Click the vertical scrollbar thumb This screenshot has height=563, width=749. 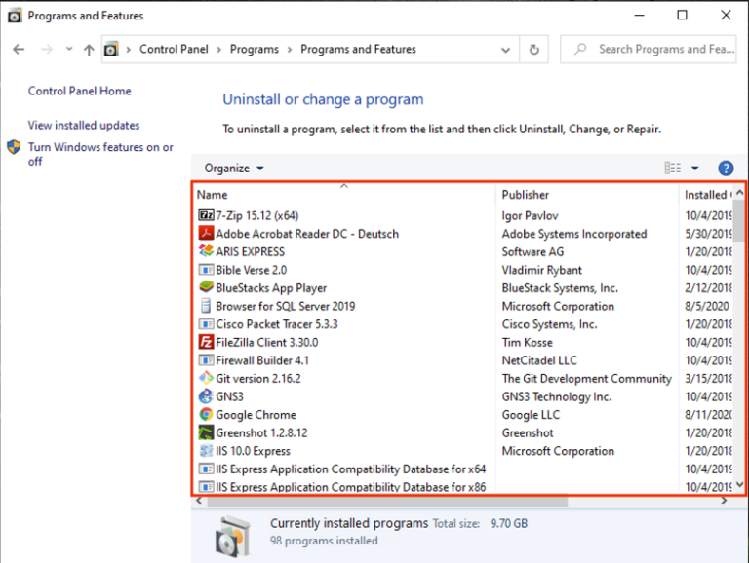(x=739, y=220)
